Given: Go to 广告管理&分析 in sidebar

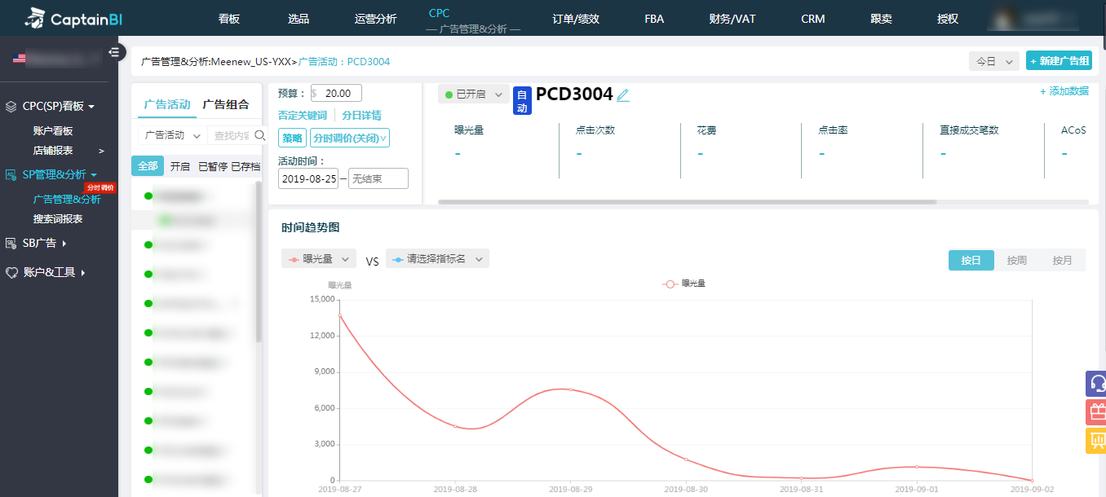Looking at the screenshot, I should (x=67, y=200).
